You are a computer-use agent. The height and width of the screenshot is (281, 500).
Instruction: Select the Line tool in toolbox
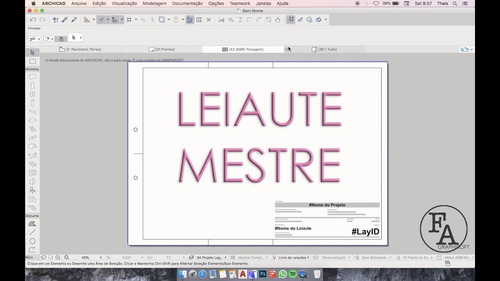point(32,232)
